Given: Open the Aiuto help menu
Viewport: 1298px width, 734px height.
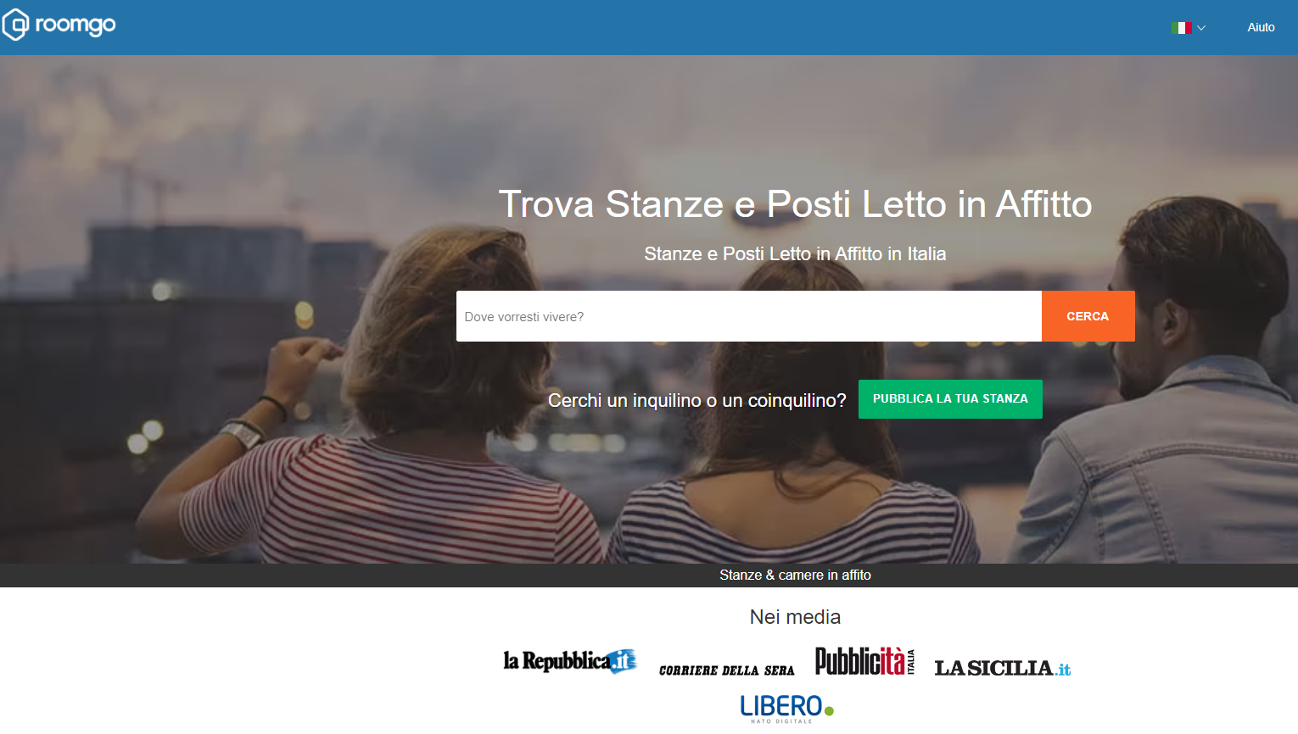Looking at the screenshot, I should click(1261, 27).
